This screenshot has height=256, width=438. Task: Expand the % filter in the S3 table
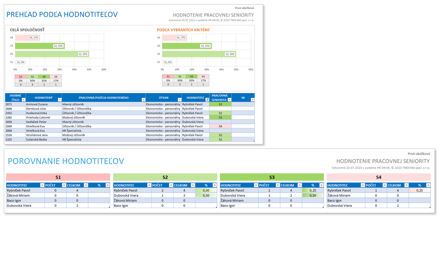point(321,185)
